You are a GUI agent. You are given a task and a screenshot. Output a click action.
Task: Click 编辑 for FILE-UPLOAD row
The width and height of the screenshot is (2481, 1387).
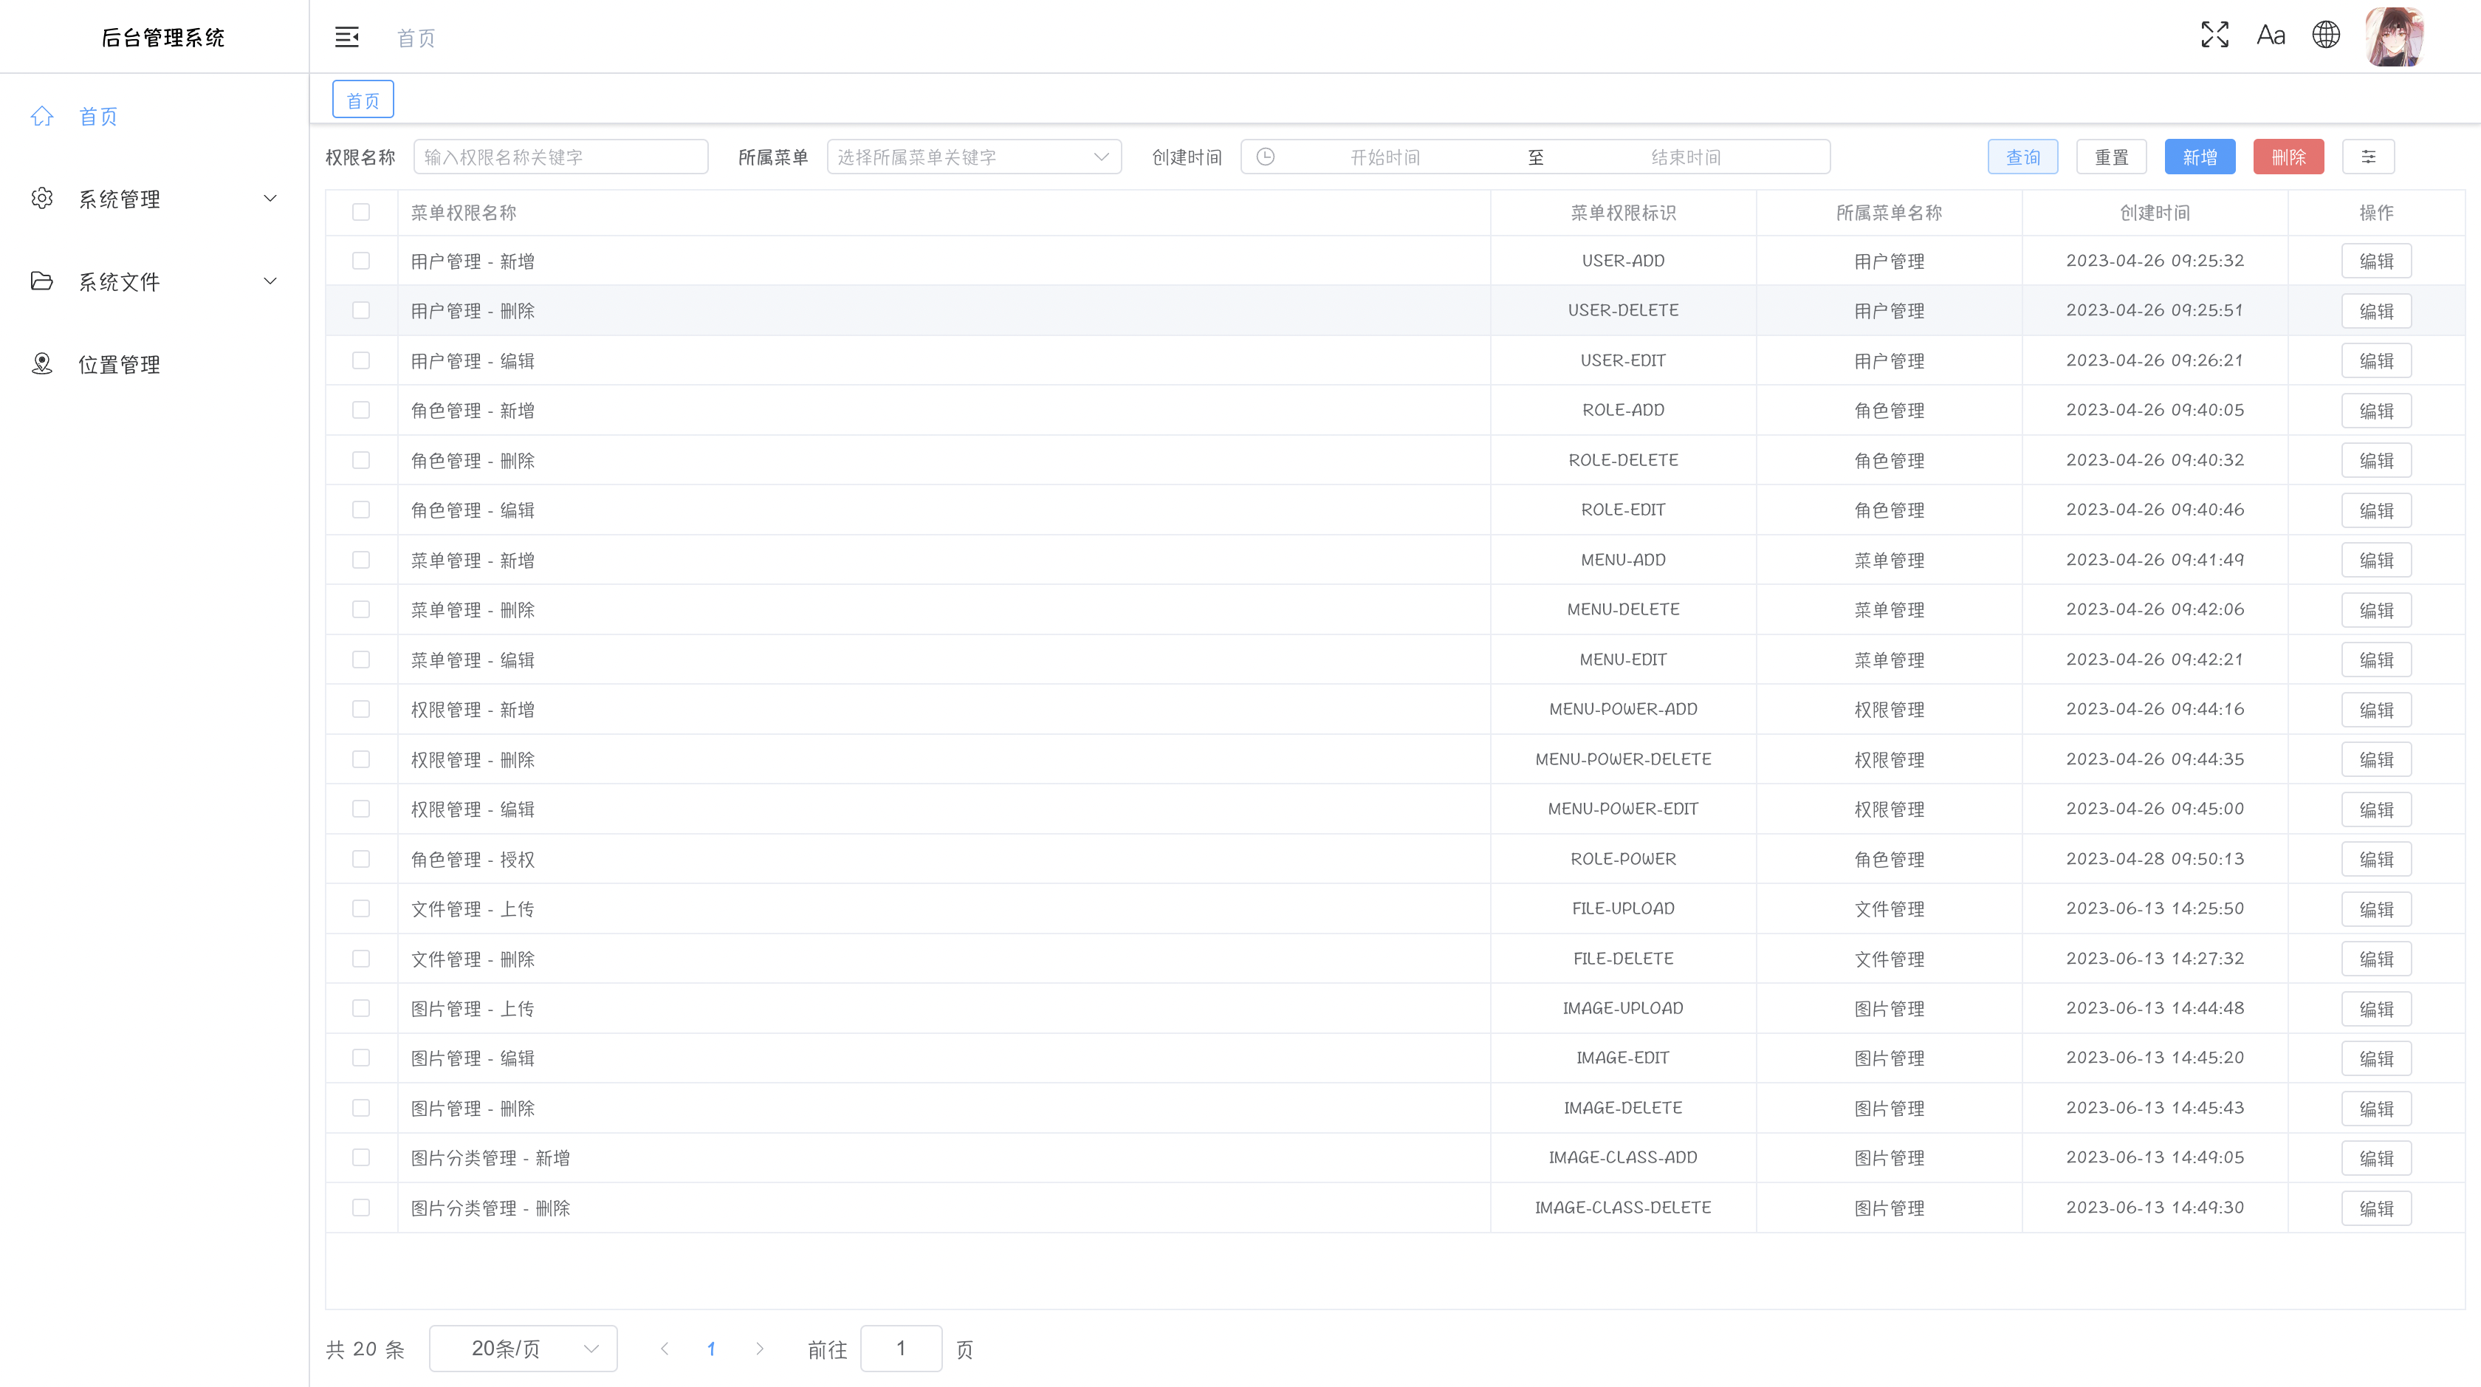pos(2376,908)
